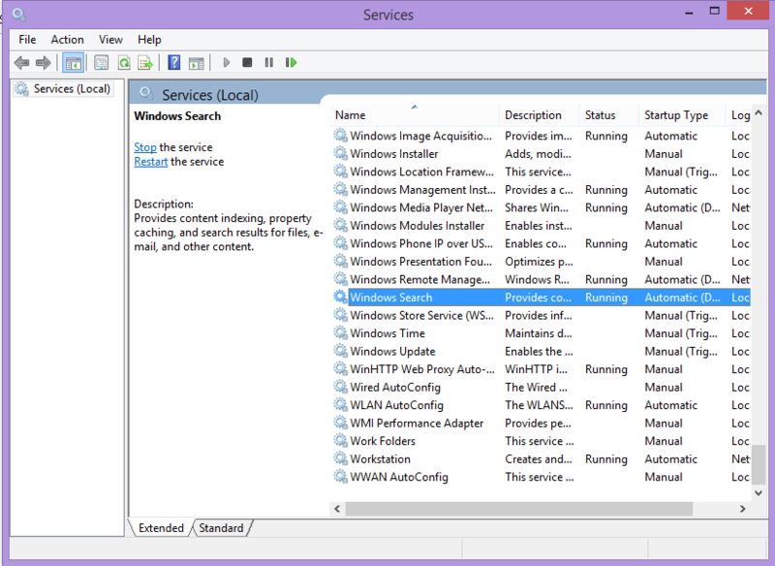Click gear icon of Windows Time row

340,333
